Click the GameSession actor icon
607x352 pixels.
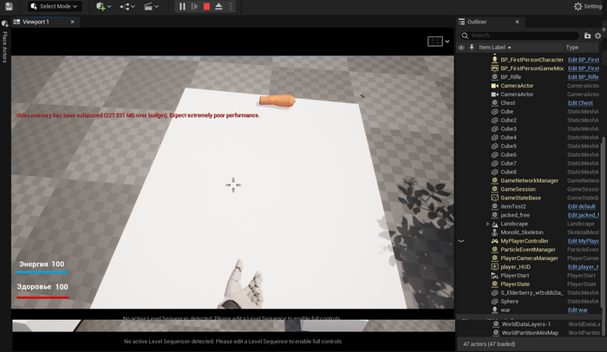tap(494, 189)
